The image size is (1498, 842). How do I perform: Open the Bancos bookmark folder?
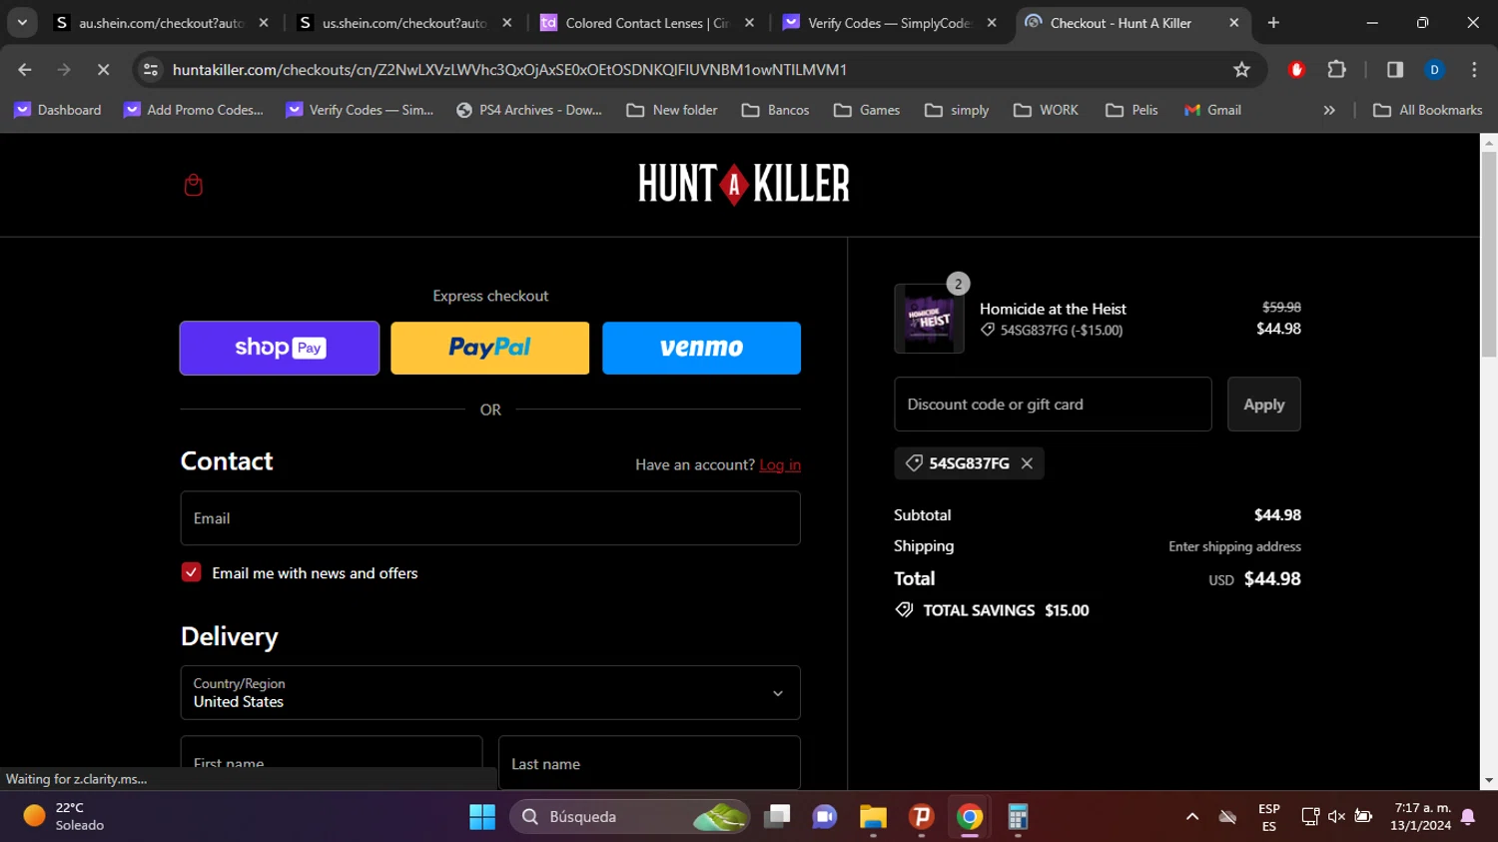click(776, 110)
